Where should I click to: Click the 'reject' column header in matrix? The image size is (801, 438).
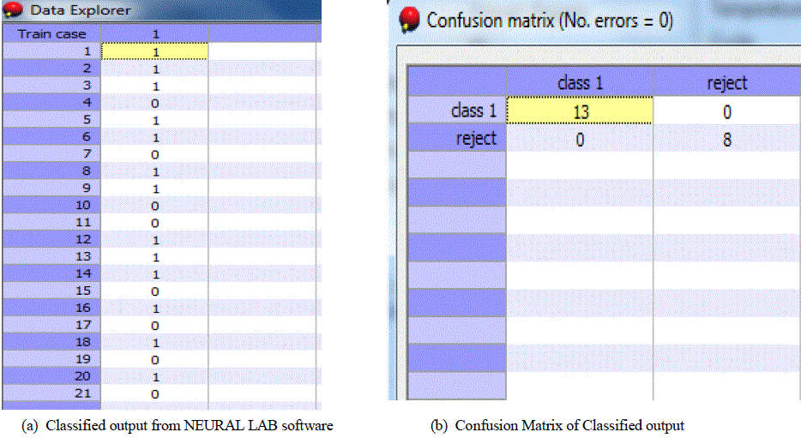tap(726, 82)
